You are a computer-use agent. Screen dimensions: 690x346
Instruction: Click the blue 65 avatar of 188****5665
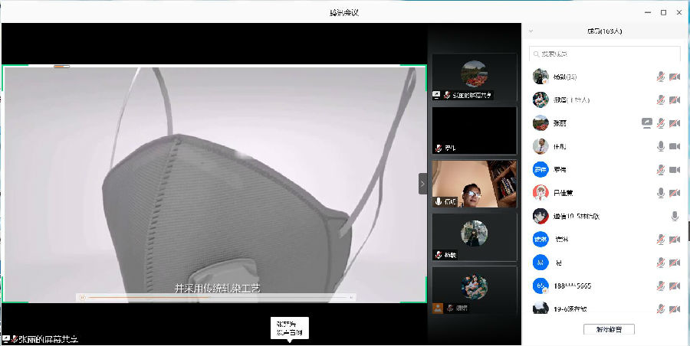coord(540,286)
